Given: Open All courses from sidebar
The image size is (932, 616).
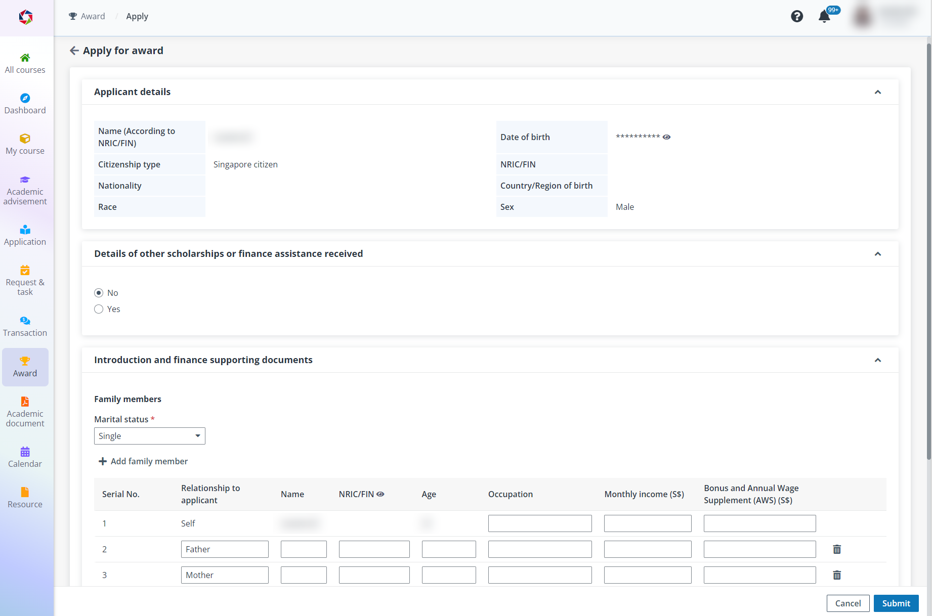Looking at the screenshot, I should (25, 63).
